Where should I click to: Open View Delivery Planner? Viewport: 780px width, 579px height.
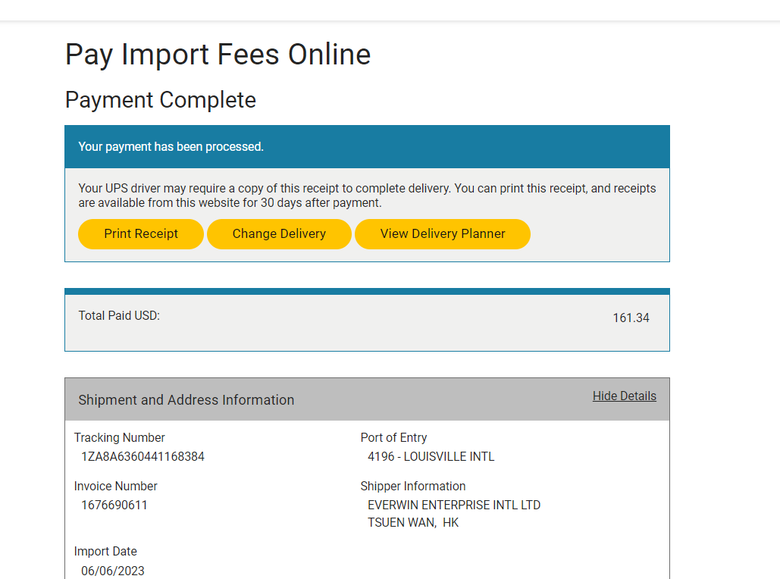point(443,233)
